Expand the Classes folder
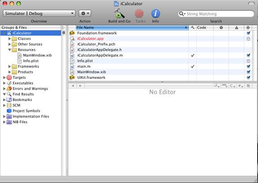The height and width of the screenshot is (183, 258). 9,39
